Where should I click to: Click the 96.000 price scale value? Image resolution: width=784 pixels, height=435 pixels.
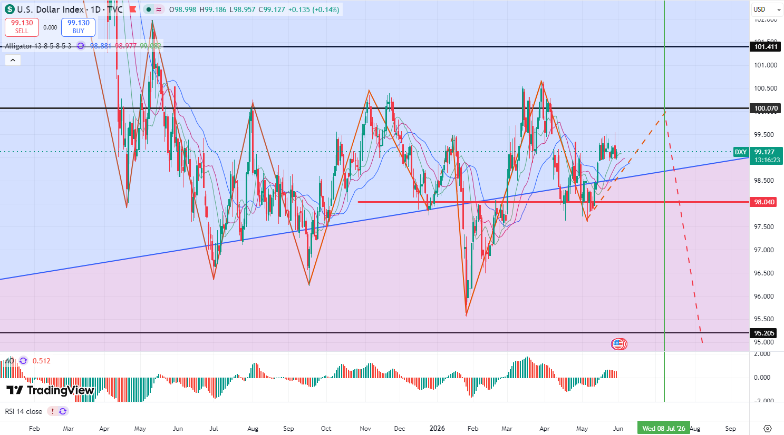[x=765, y=296]
